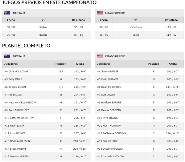
Task: Select #10 Kyrie IRVING entry
Action: pyautogui.click(x=139, y=118)
